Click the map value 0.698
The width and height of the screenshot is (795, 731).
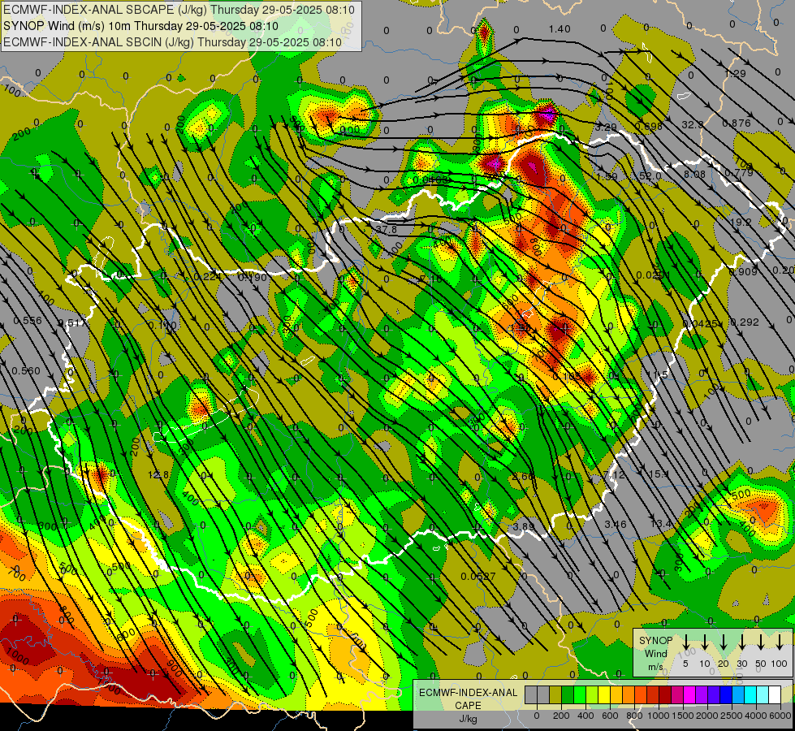click(649, 126)
